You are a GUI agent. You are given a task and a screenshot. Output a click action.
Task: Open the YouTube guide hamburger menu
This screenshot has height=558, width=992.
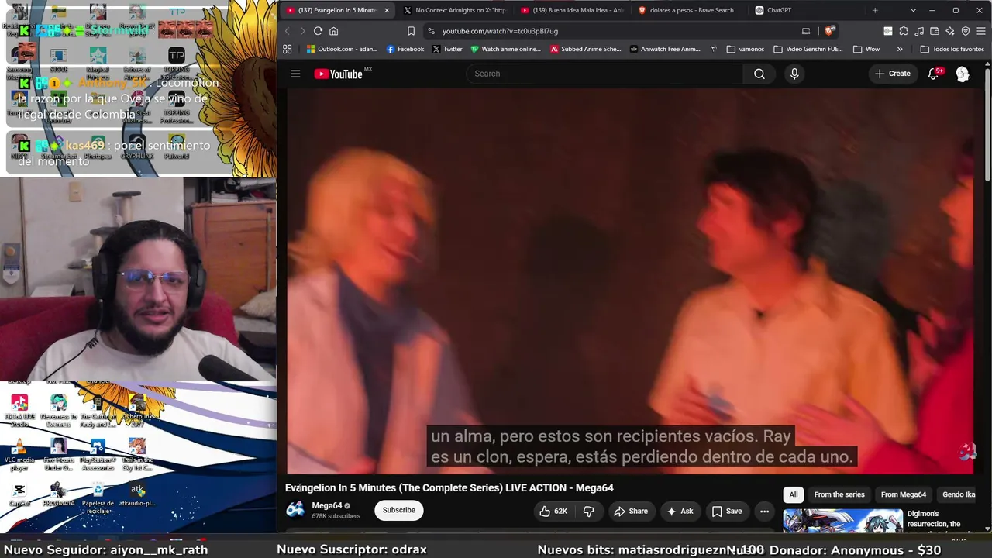point(295,74)
